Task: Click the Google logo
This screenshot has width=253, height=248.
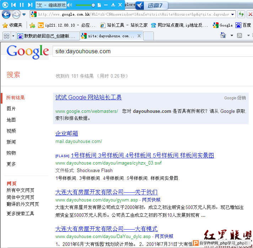Action: click(28, 52)
